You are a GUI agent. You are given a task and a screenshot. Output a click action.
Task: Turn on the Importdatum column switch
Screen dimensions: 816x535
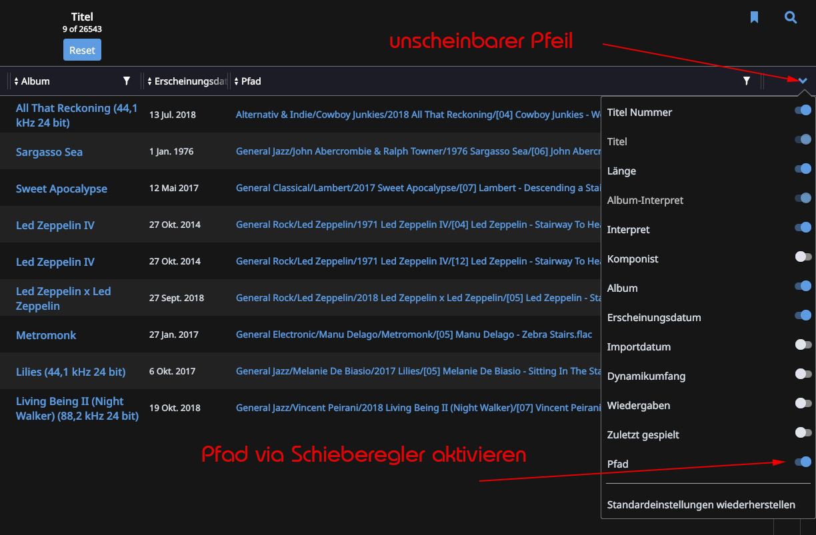click(x=803, y=344)
